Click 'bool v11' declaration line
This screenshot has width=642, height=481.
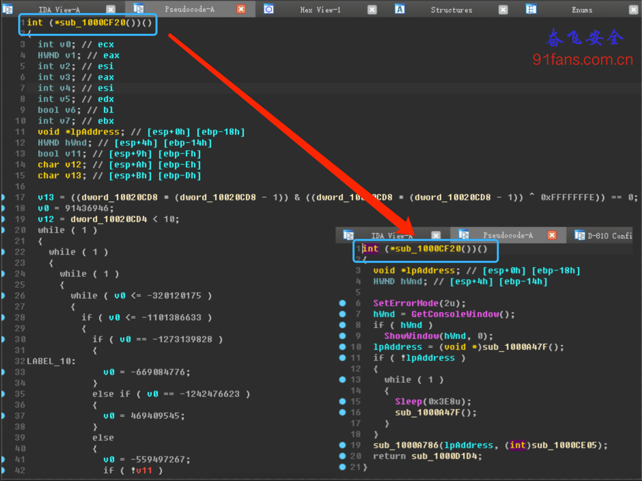[x=119, y=154]
